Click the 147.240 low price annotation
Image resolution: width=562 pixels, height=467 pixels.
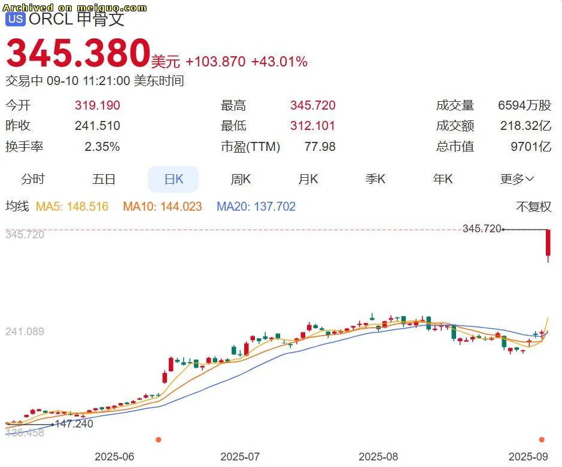click(x=74, y=424)
